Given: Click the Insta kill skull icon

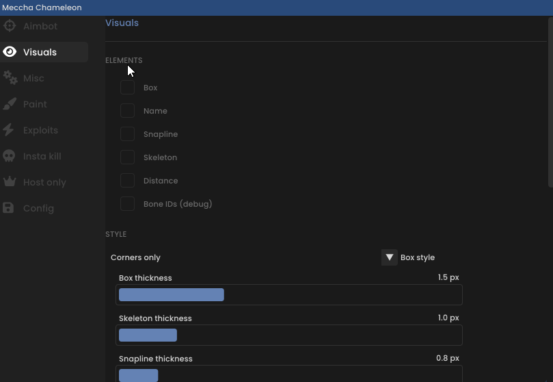Looking at the screenshot, I should [9, 156].
